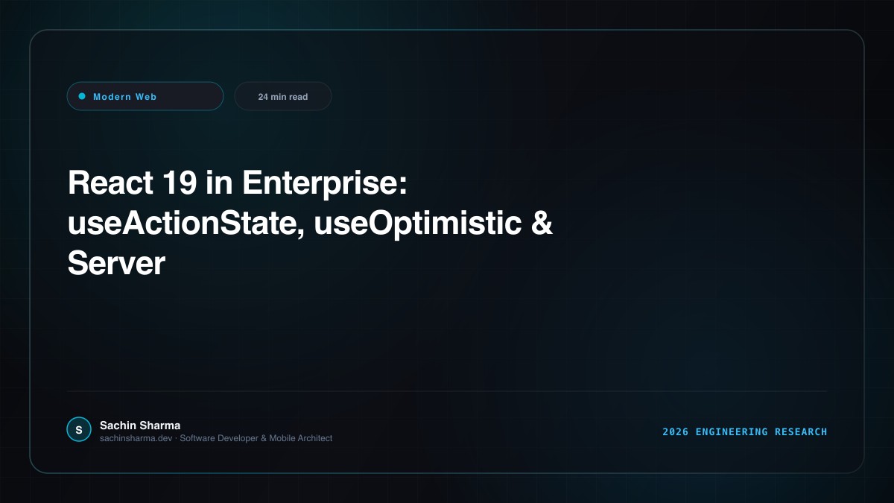
Task: Select the article title starting with React 19 in Enterprise
Action: [310, 224]
